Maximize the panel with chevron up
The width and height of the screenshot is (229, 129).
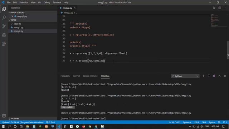click(220, 76)
